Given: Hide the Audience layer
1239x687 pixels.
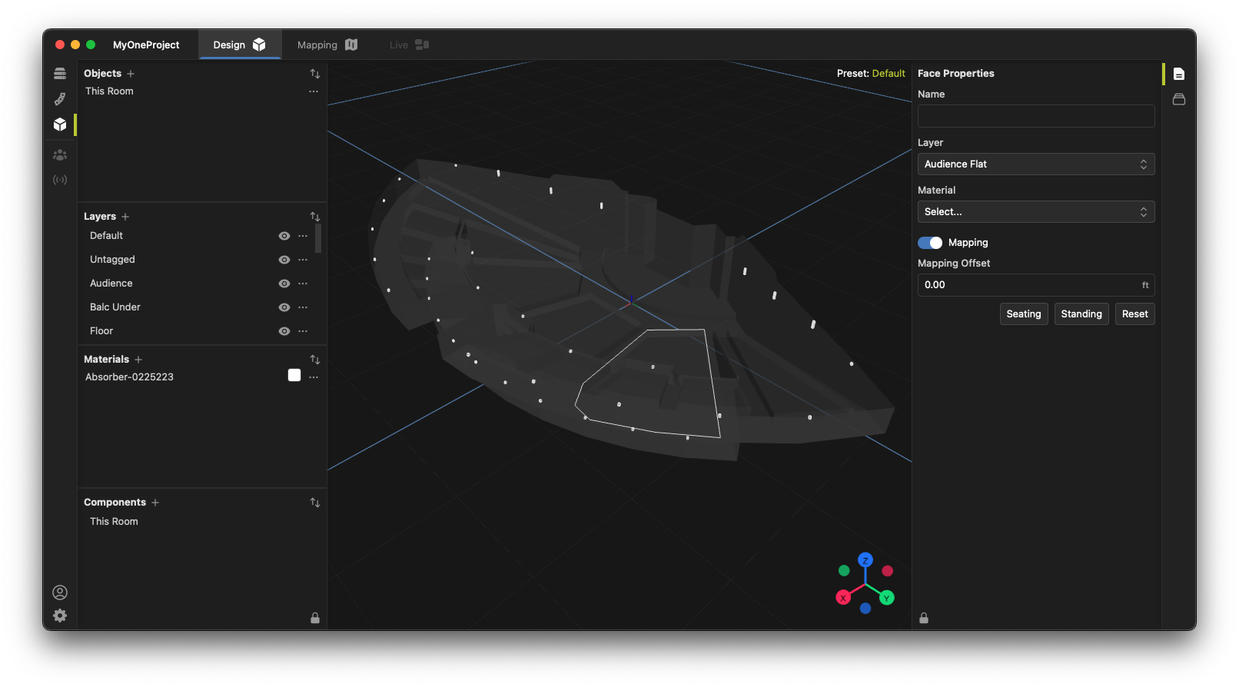Looking at the screenshot, I should click(x=284, y=284).
